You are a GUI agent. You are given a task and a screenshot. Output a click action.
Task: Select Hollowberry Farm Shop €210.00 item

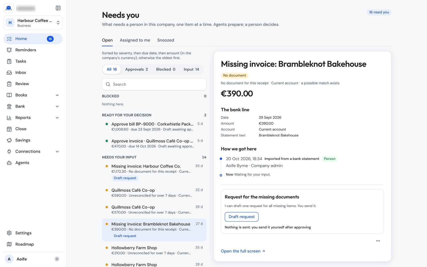[154, 250]
